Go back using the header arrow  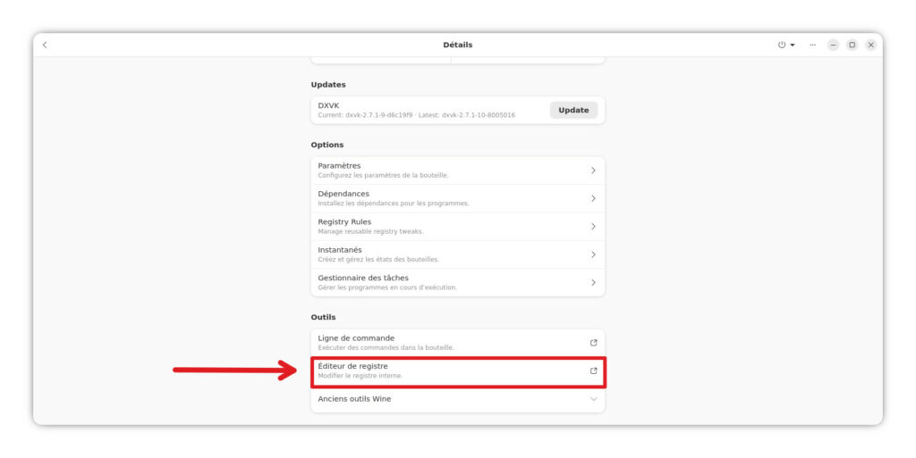(45, 45)
